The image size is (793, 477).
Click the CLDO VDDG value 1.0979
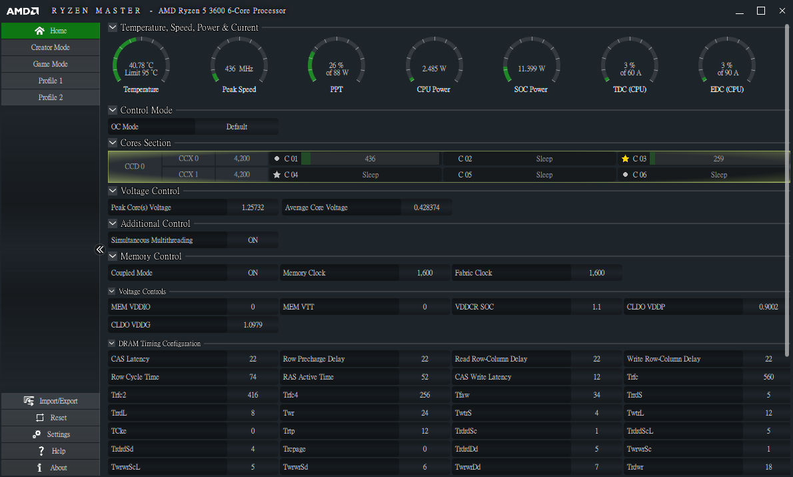pyautogui.click(x=253, y=325)
